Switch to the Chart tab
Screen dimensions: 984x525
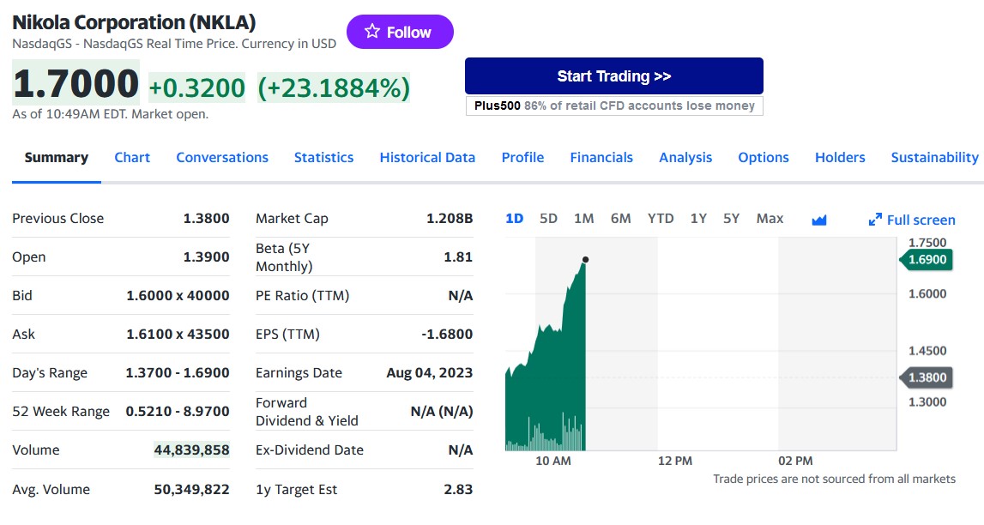tap(132, 158)
